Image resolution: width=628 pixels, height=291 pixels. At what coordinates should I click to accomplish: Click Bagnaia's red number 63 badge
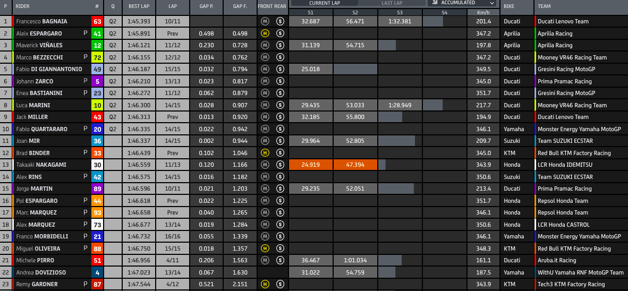coord(97,21)
